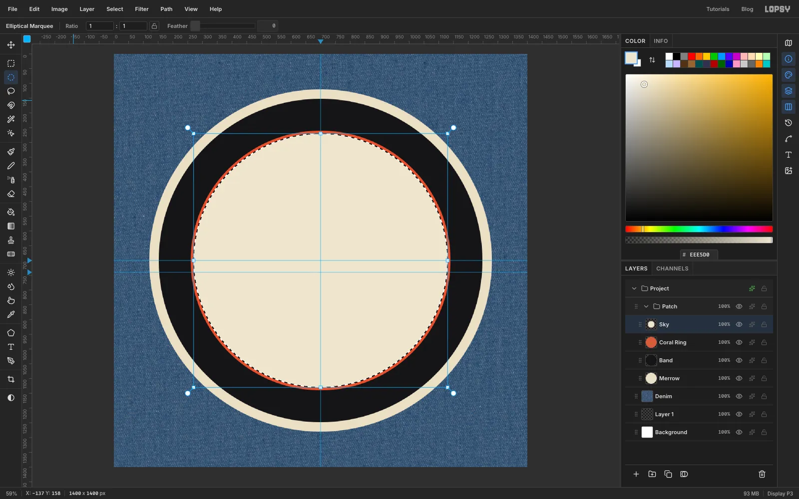Open the Tutorials link
The height and width of the screenshot is (499, 799).
[x=718, y=9]
